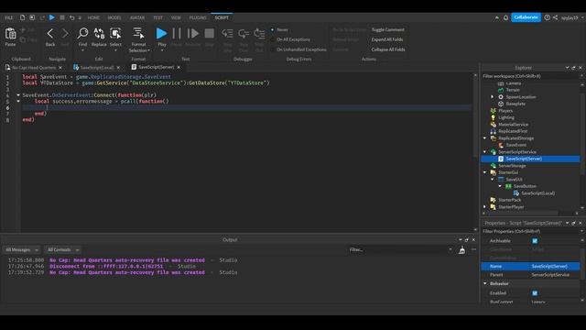Open the notifications bell
The height and width of the screenshot is (330, 586).
coord(505,17)
